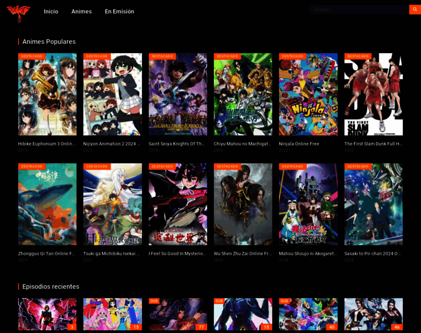Open the En Emisión menu item
The height and width of the screenshot is (333, 421).
[120, 11]
